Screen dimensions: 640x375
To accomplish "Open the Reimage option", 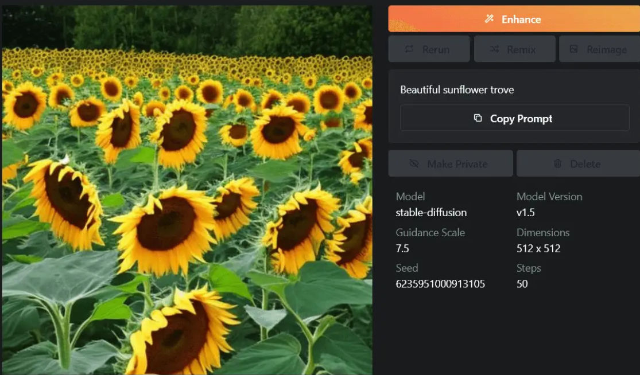I will pyautogui.click(x=600, y=49).
